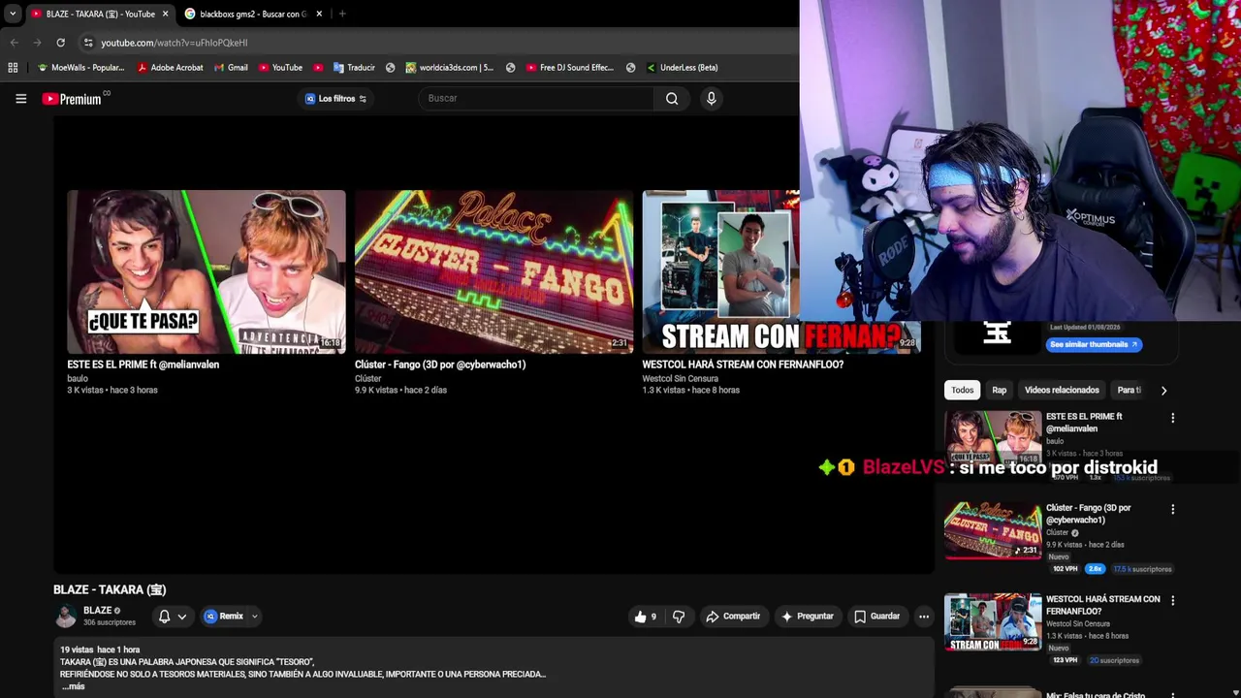The image size is (1241, 698).
Task: Open Gmail bookmark
Action: coord(231,68)
